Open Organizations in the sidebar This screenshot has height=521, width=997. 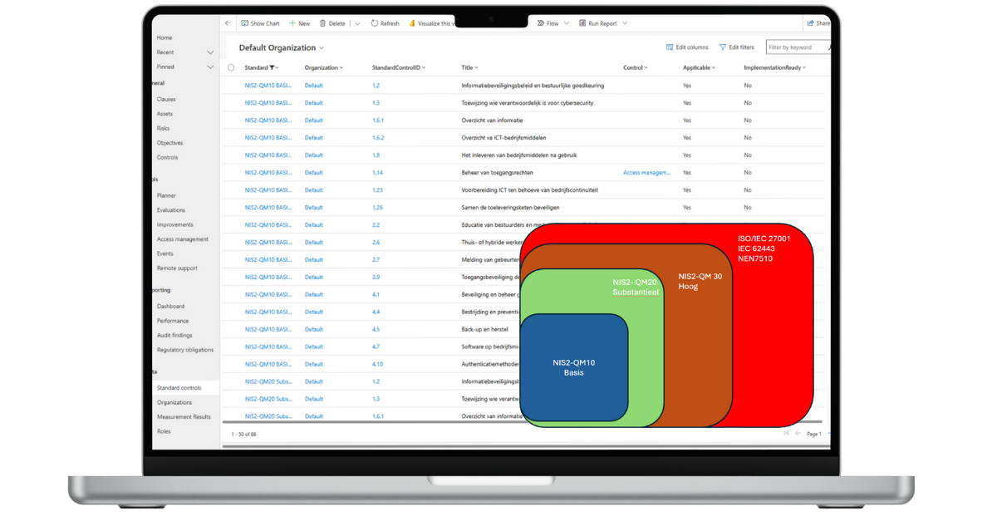point(174,402)
